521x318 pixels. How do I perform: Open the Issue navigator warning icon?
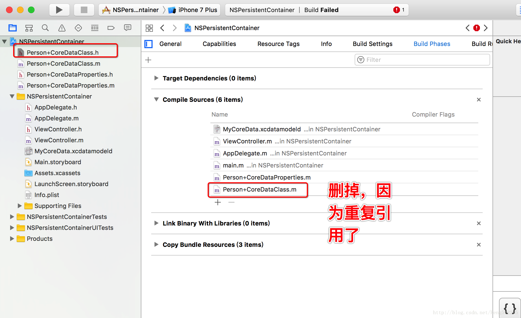(62, 28)
